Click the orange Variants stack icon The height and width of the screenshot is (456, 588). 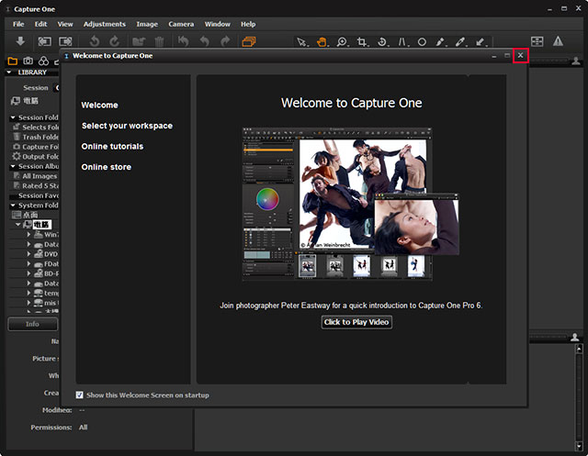click(x=249, y=41)
